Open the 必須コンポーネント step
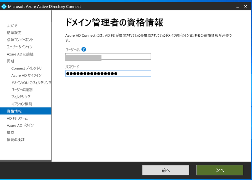 20,40
